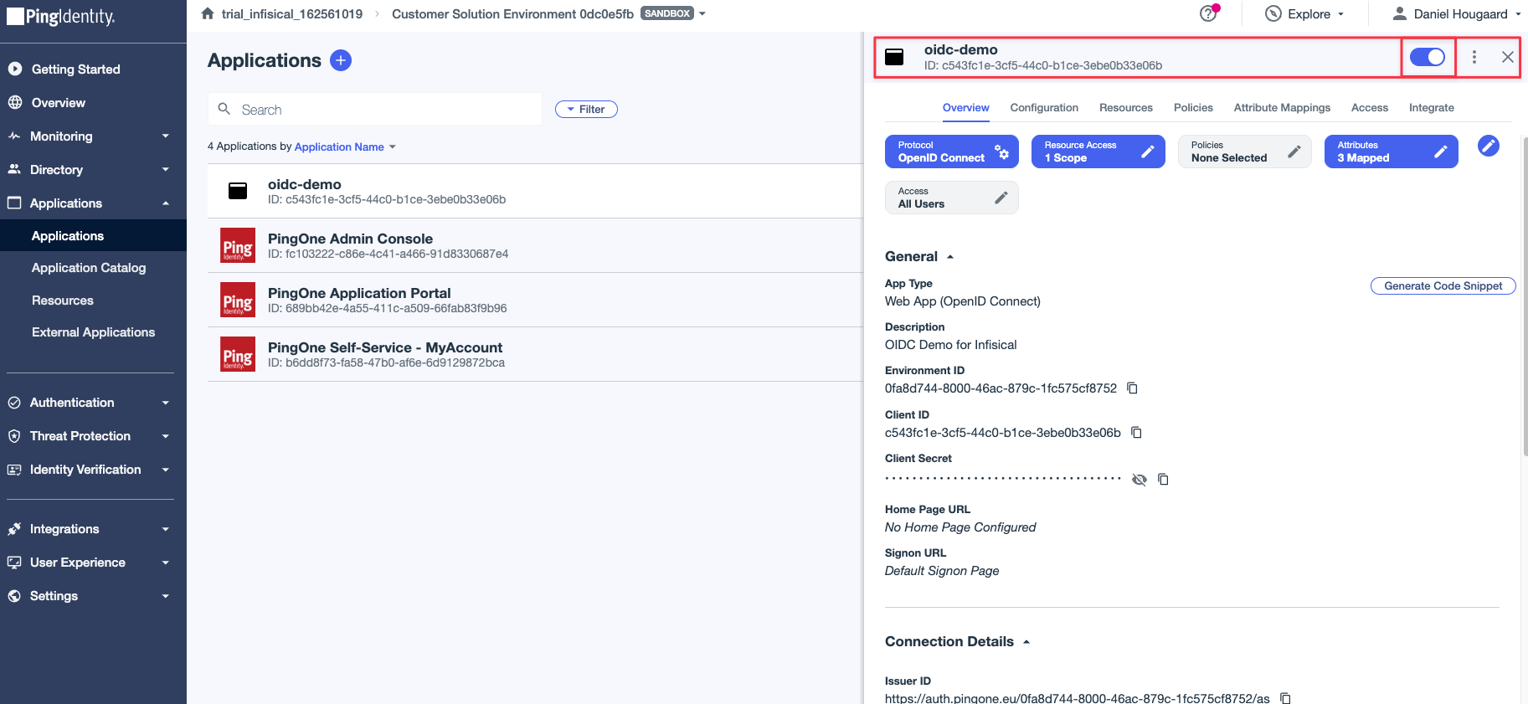Switch to the Integrate tab
1528x704 pixels.
pos(1431,107)
